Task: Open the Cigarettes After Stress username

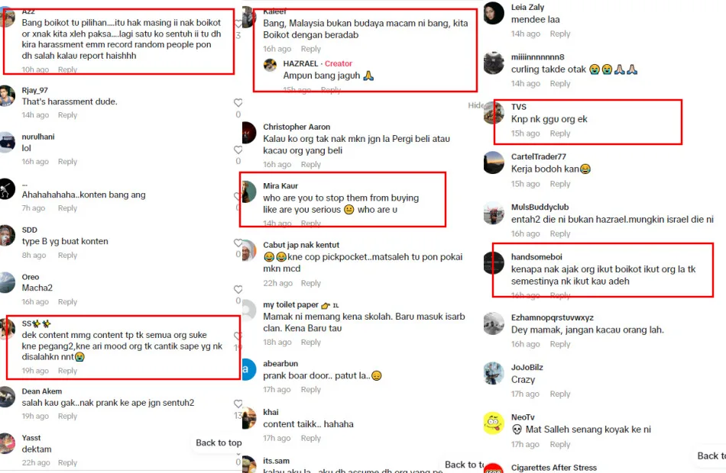Action: 554,468
